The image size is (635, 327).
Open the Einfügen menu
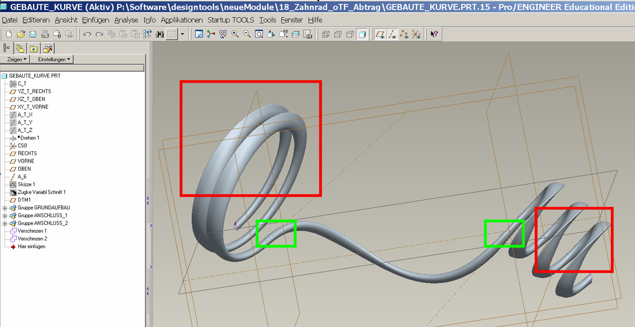[x=96, y=20]
